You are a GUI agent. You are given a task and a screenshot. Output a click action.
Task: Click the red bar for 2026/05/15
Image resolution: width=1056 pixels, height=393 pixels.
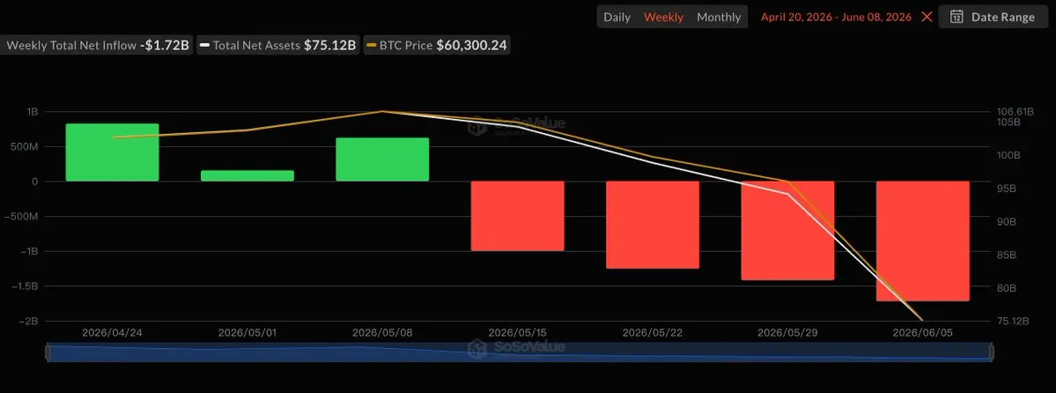[x=517, y=216]
